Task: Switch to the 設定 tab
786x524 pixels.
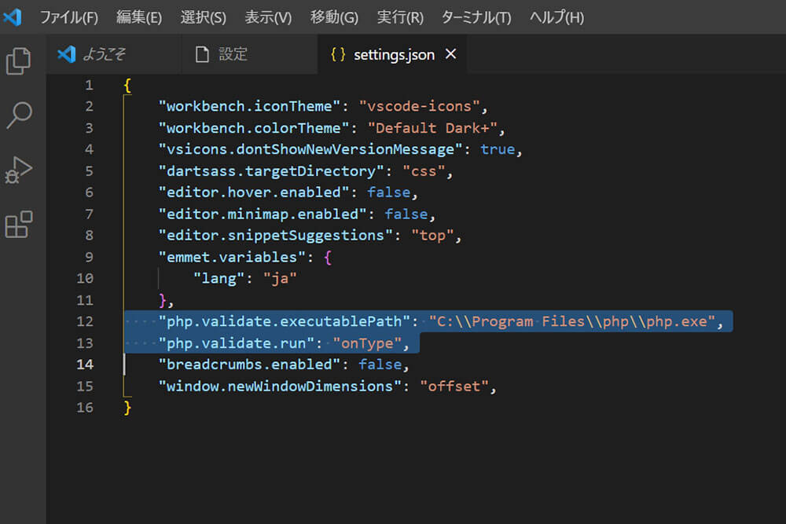Action: (x=250, y=54)
